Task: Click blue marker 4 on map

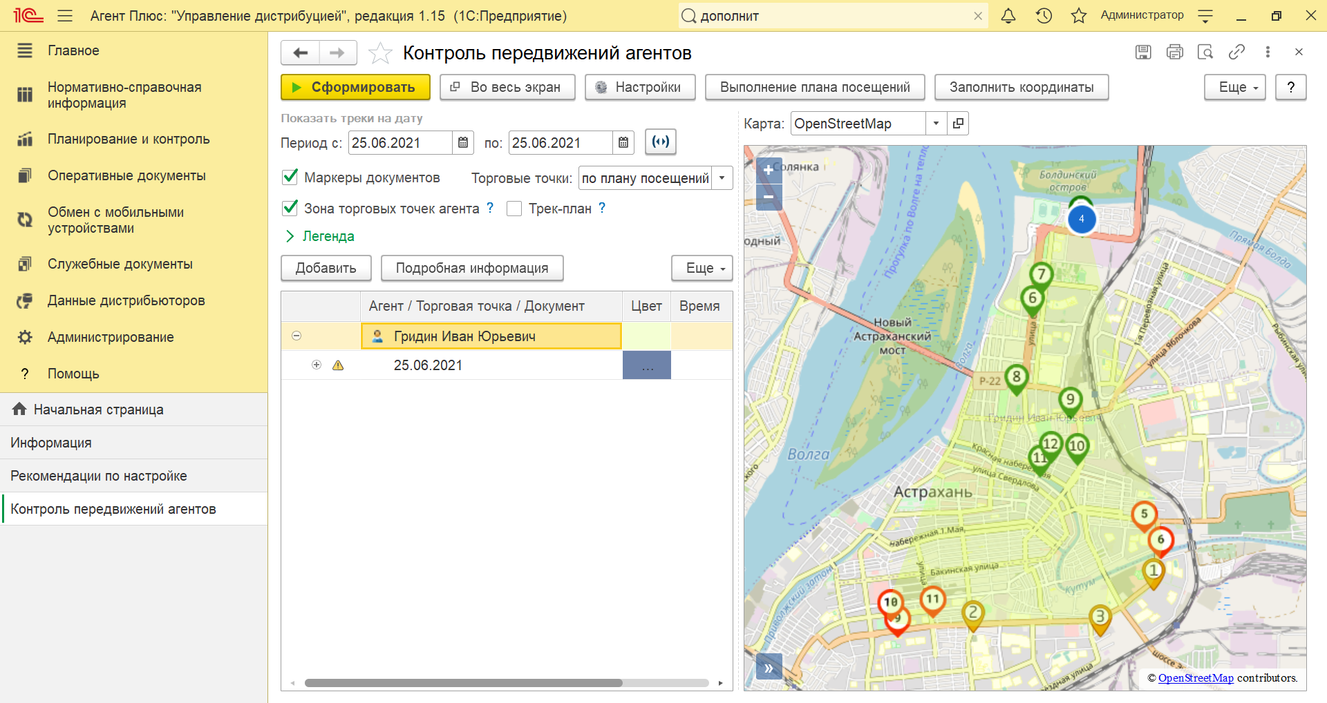Action: (x=1082, y=219)
